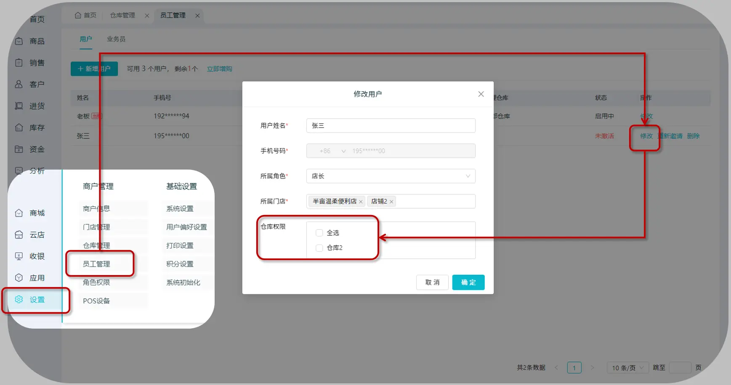Select 仓库管理 in settings menu

pyautogui.click(x=96, y=245)
